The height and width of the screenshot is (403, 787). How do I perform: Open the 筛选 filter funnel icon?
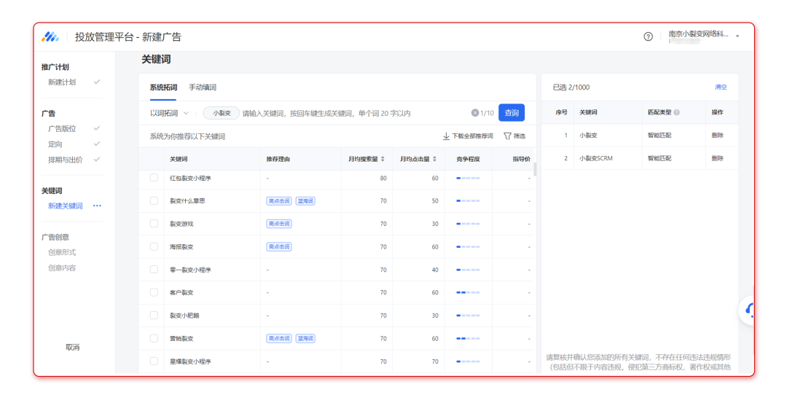click(507, 136)
